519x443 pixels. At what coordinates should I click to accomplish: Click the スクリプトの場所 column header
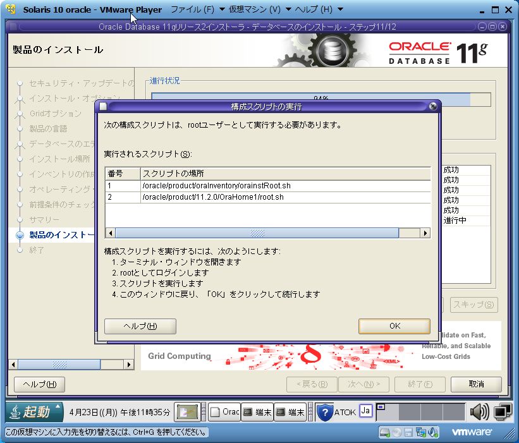[x=285, y=174]
